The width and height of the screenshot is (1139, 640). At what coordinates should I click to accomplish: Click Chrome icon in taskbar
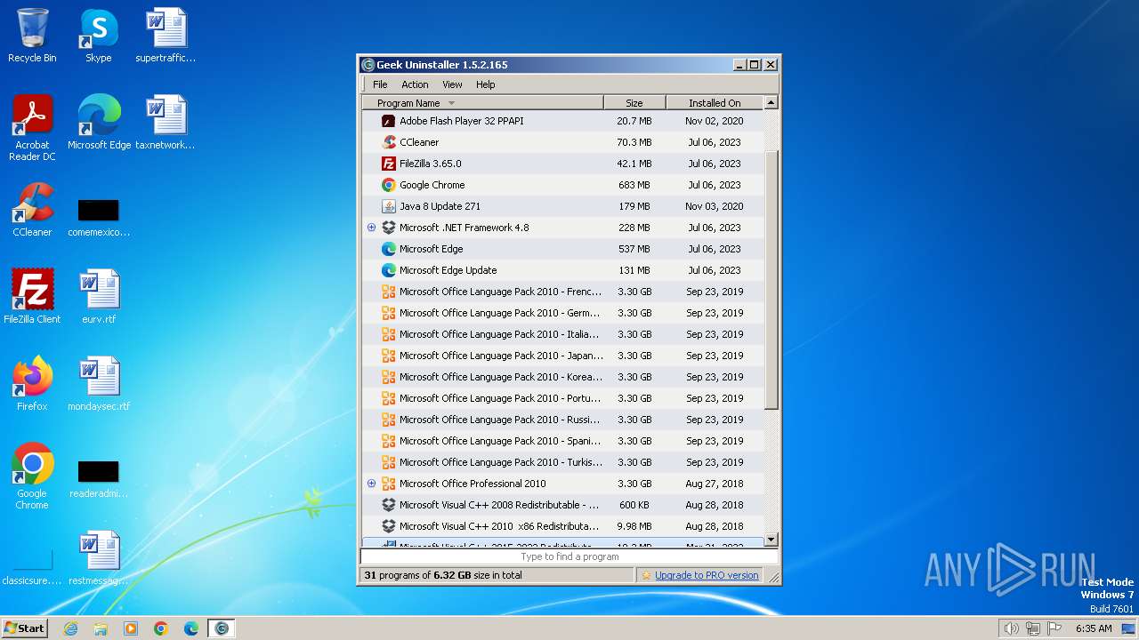[161, 628]
